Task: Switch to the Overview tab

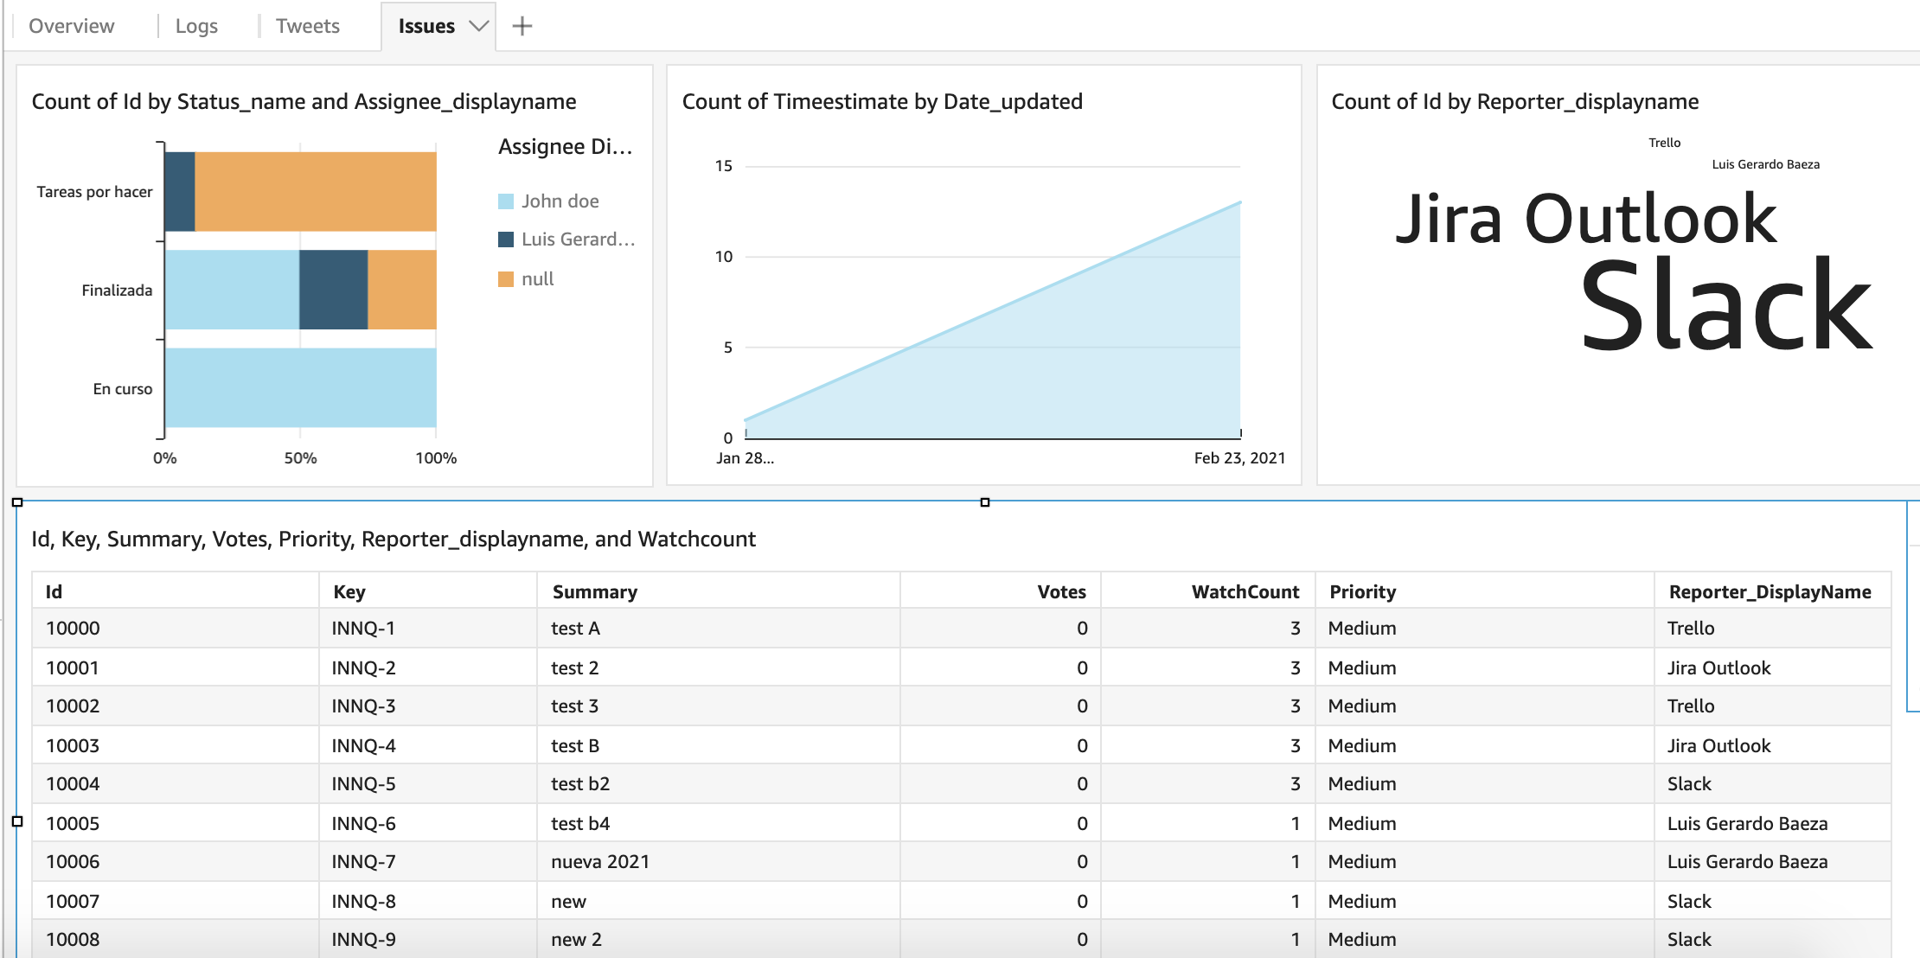Action: (71, 26)
